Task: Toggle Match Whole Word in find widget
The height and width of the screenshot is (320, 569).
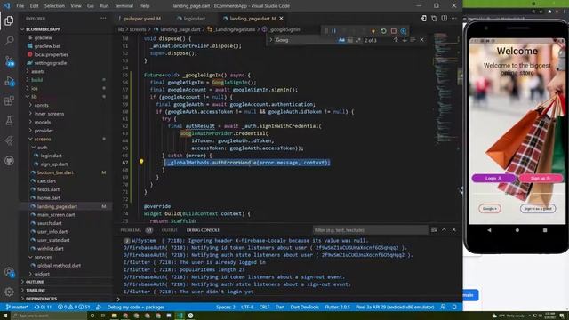Action: coord(349,40)
